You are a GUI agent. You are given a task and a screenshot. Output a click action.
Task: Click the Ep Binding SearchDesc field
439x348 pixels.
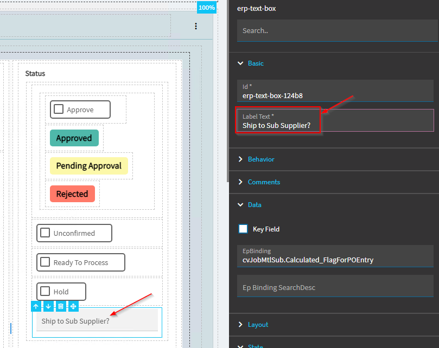335,286
